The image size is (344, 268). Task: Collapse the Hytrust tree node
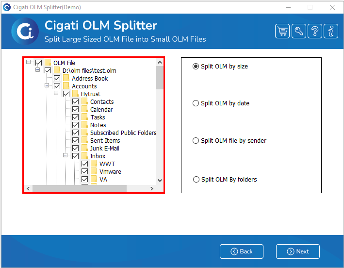point(56,93)
